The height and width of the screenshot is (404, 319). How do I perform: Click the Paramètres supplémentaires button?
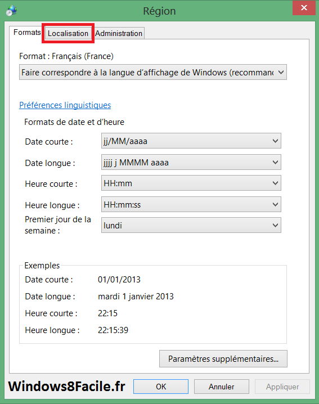click(x=223, y=358)
